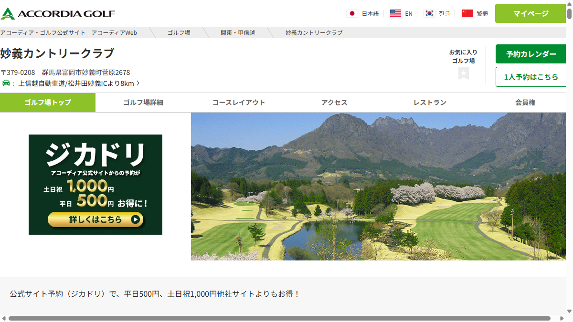Image resolution: width=573 pixels, height=322 pixels.
Task: Click 1人予約はこちら button
Action: click(x=531, y=77)
